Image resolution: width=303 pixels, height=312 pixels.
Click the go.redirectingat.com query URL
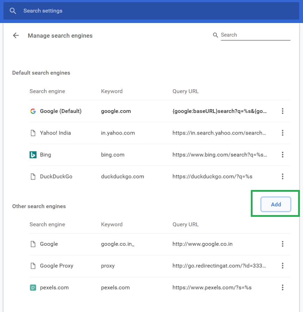[219, 266]
